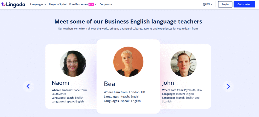259x117 pixels.
Task: Open the EN language selector
Action: tap(208, 4)
